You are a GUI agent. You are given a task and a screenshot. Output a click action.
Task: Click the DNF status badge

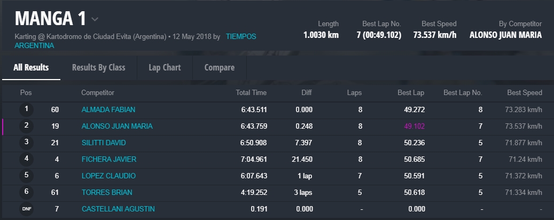26,209
